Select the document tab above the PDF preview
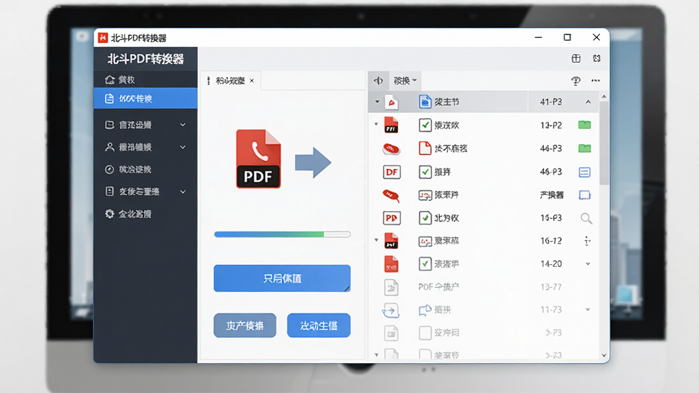 click(x=230, y=81)
